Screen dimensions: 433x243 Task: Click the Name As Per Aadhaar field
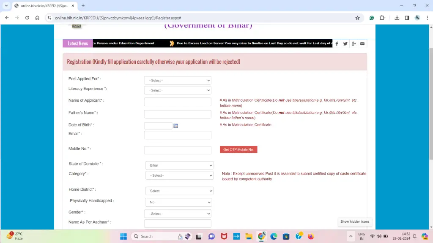pyautogui.click(x=178, y=224)
